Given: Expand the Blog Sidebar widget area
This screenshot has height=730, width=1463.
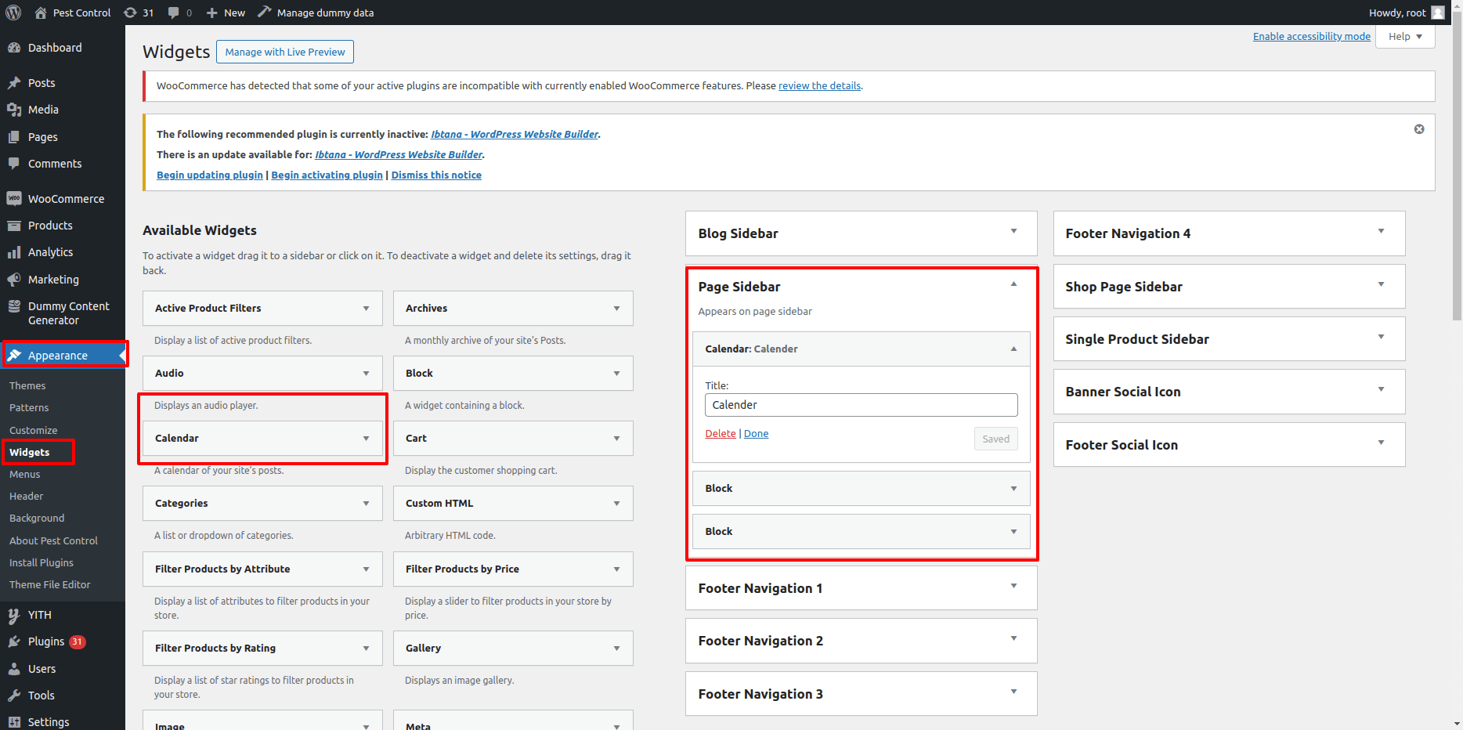Looking at the screenshot, I should 1013,231.
